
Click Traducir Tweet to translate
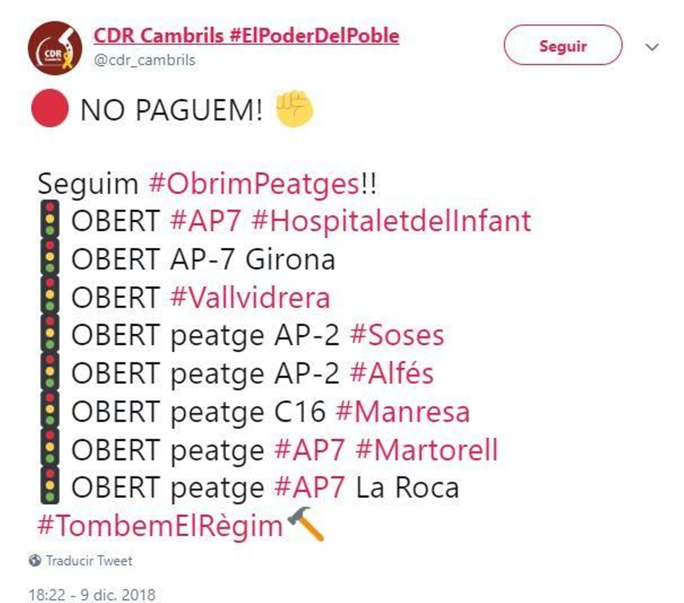89,560
